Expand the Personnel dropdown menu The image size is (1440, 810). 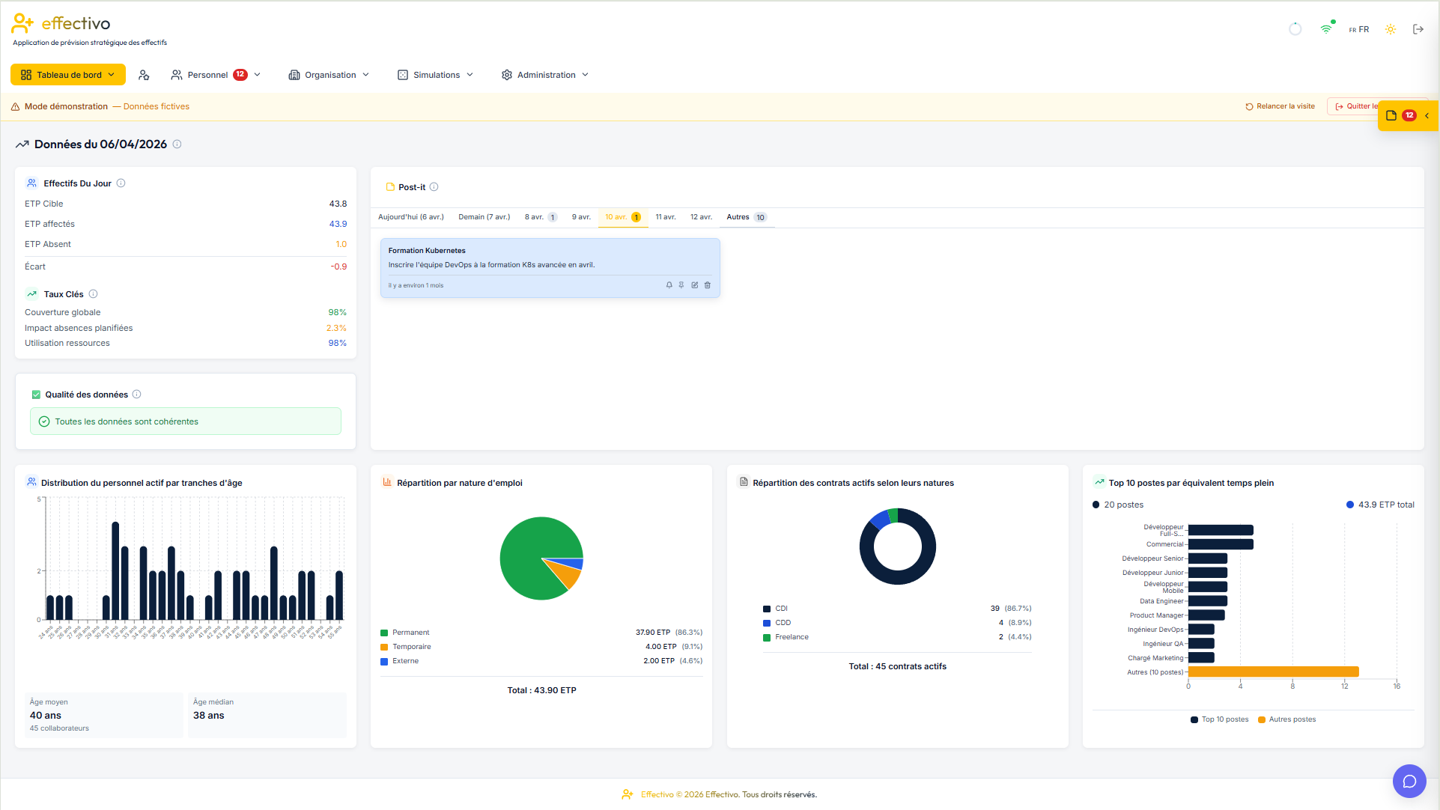click(216, 75)
